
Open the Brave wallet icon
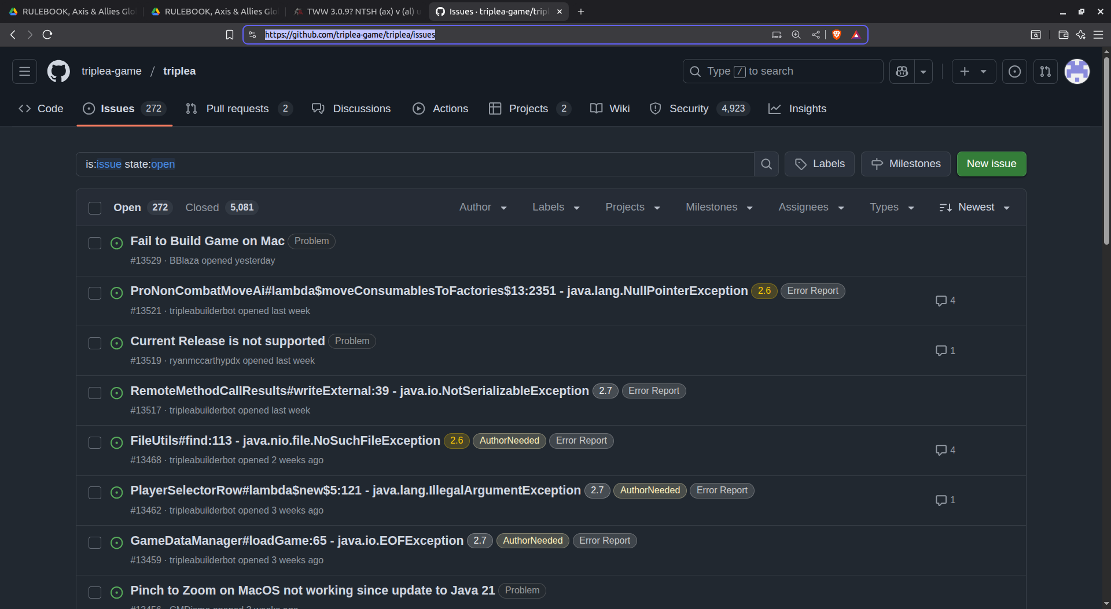[x=1063, y=35]
